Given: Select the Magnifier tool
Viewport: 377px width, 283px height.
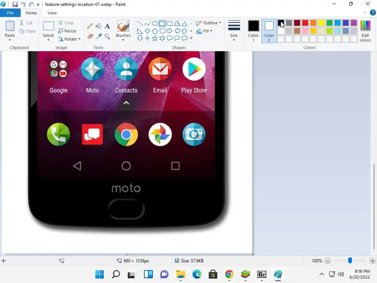Looking at the screenshot, I should 107,36.
